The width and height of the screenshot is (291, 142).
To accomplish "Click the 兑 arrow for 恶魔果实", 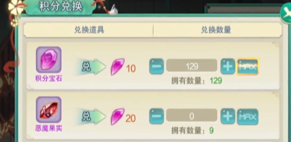I will (x=91, y=117).
